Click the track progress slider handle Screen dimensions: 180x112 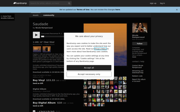point(43,36)
